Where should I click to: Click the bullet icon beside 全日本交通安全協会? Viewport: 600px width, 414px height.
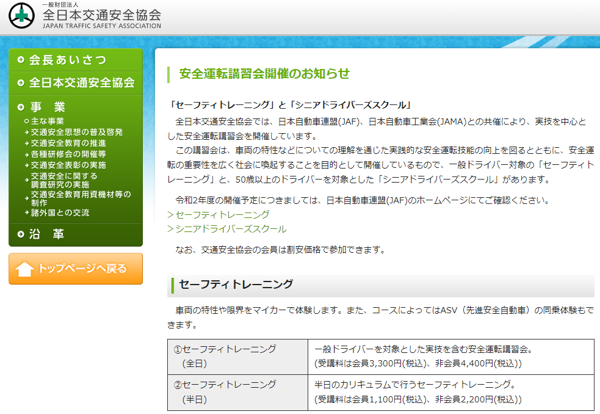coord(21,83)
